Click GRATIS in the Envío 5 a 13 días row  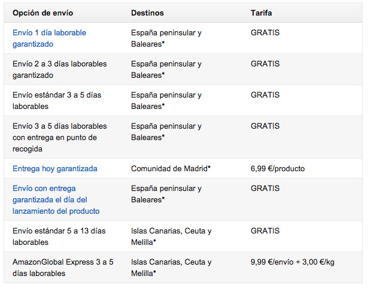coord(265,231)
